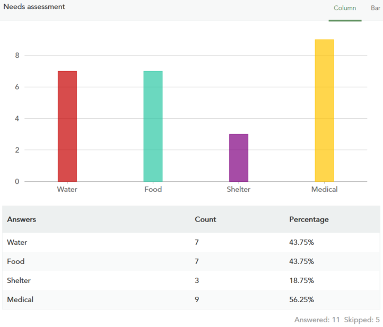Image resolution: width=383 pixels, height=327 pixels.
Task: Click the red Water bar in chart
Action: coord(67,126)
